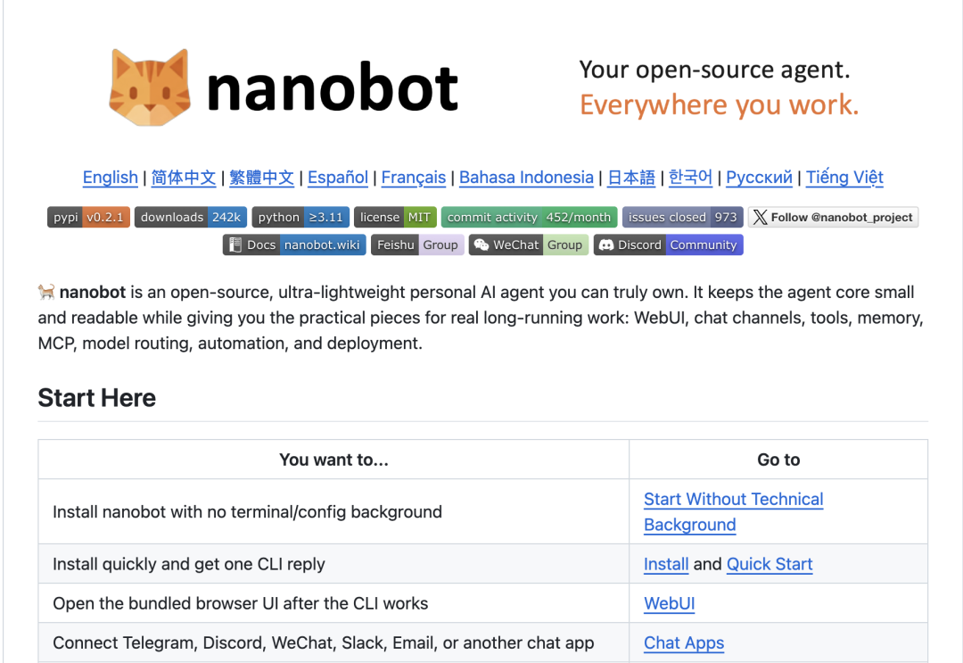Open the pypi v0.2.1 badge
Viewport: 963px width, 663px height.
coord(88,217)
